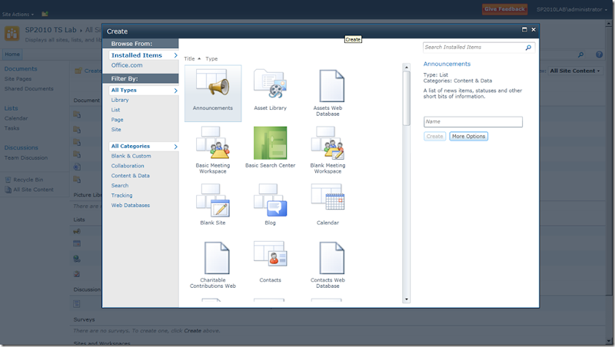Choose the Basic Search Center icon

(x=271, y=143)
